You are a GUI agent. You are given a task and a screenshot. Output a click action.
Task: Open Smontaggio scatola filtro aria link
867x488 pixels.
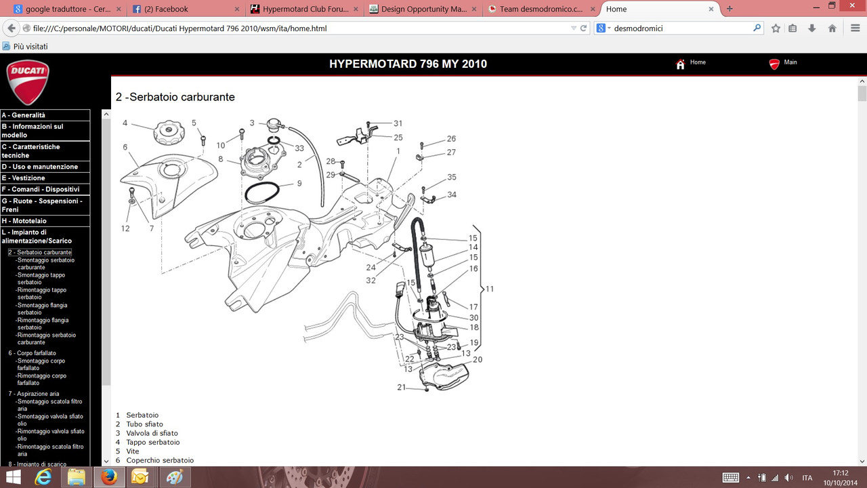[49, 405]
